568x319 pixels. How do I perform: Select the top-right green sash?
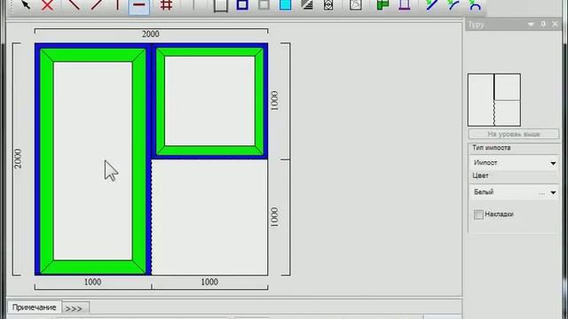(209, 101)
